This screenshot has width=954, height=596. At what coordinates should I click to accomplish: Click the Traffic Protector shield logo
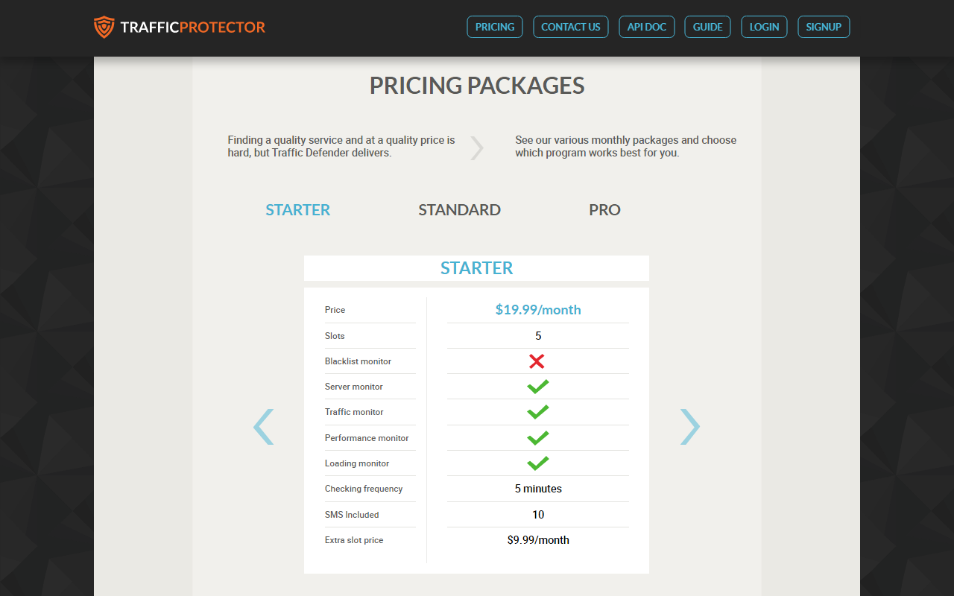point(104,27)
